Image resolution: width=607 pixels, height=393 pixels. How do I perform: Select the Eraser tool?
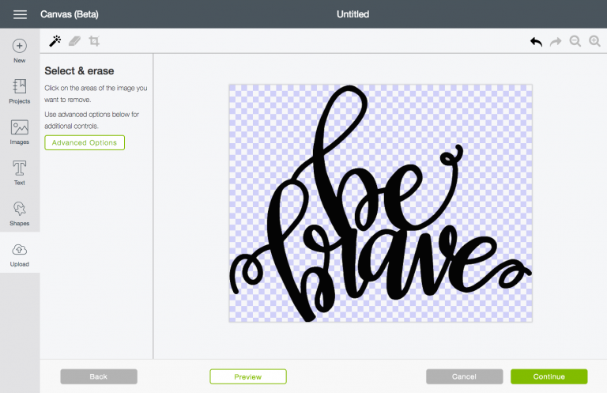click(75, 40)
